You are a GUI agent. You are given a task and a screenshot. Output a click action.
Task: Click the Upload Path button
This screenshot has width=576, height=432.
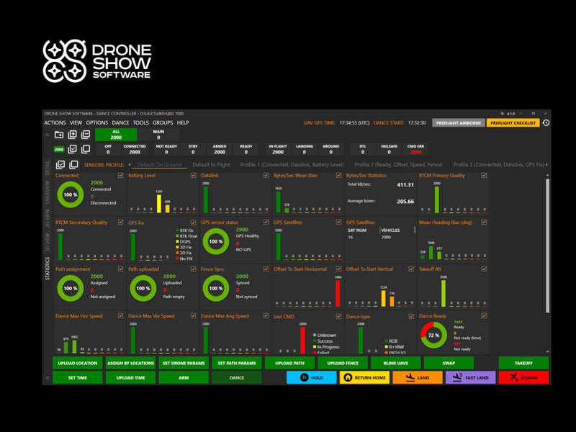[x=290, y=363]
